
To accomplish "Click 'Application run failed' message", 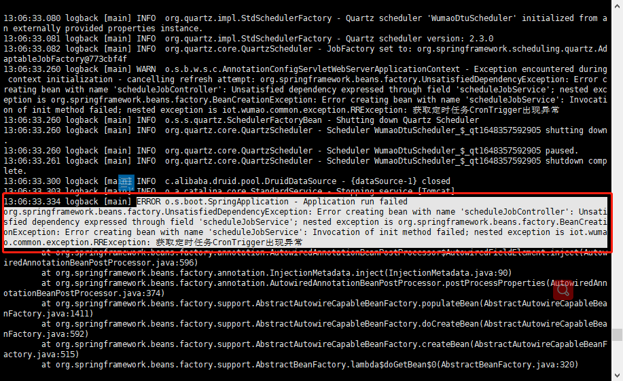I will pyautogui.click(x=355, y=202).
